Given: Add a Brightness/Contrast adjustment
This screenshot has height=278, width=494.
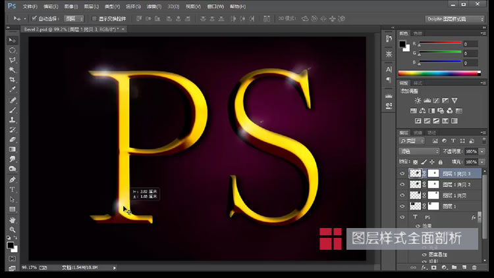Looking at the screenshot, I should (418, 101).
